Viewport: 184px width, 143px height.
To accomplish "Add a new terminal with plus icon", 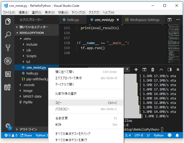I will [x=136, y=70].
